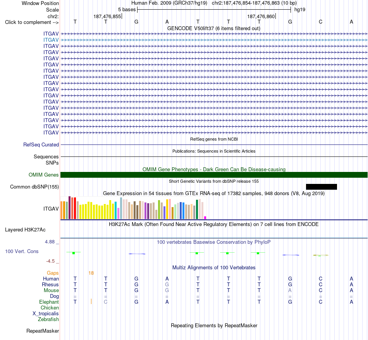Open the Layered H3K27Ac track label
The width and height of the screenshot is (368, 340).
[x=25, y=230]
